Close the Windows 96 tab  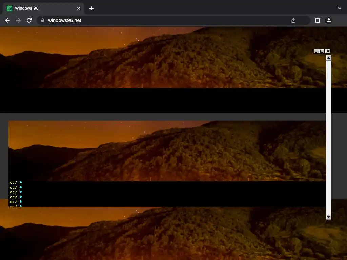pos(79,8)
